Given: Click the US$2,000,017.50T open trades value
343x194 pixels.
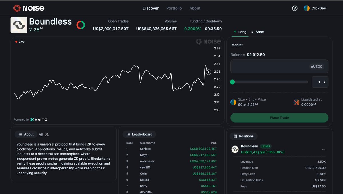Looking at the screenshot, I should pos(111,29).
